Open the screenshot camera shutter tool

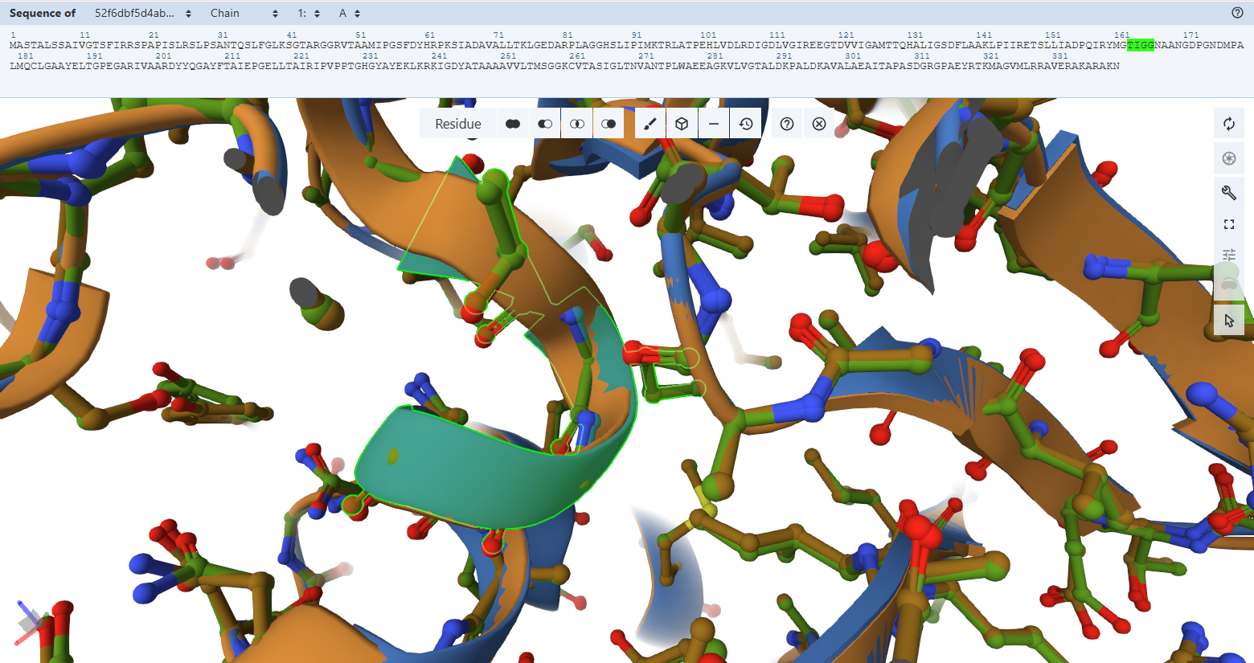coord(1228,158)
